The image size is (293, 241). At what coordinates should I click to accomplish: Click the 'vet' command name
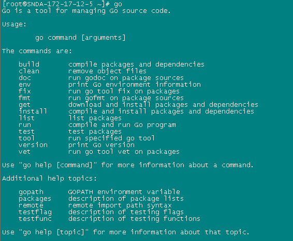(24, 151)
